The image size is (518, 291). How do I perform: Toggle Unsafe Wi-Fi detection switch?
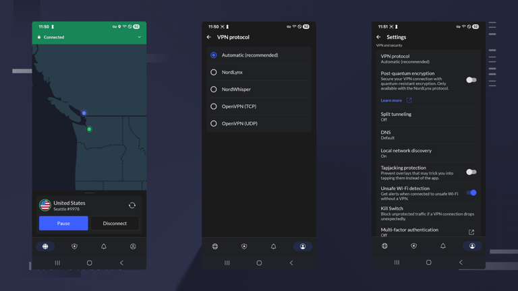pyautogui.click(x=471, y=193)
